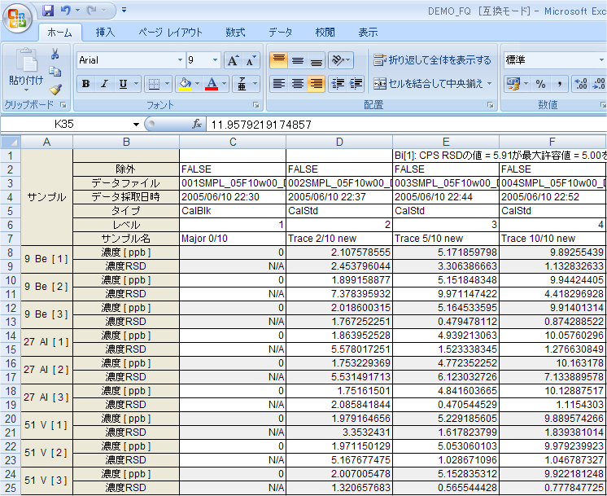Paste using the clipboard icon
The image size is (607, 496).
tap(26, 60)
